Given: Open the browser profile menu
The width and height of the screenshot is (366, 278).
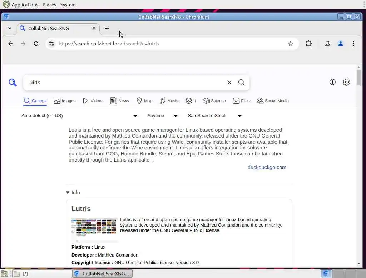Looking at the screenshot, I should coord(341,44).
